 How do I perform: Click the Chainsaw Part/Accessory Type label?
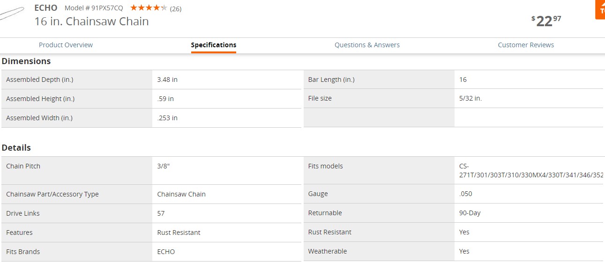[x=52, y=194]
